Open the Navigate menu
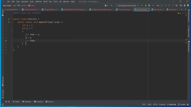The height and width of the screenshot is (107, 191). coord(25,1)
